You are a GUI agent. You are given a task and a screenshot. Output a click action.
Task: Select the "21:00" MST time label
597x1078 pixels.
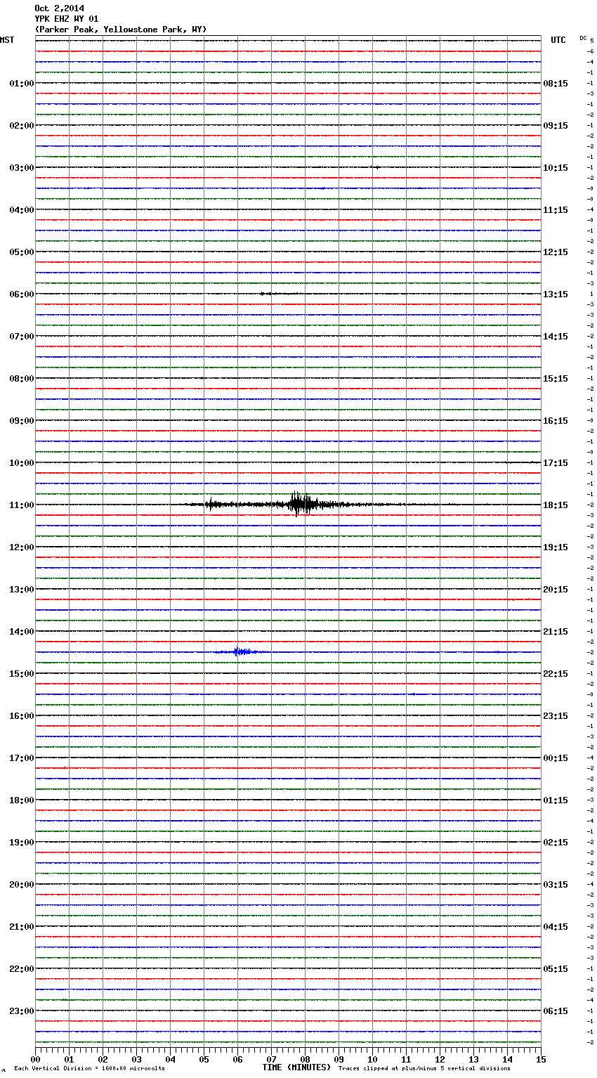click(22, 927)
